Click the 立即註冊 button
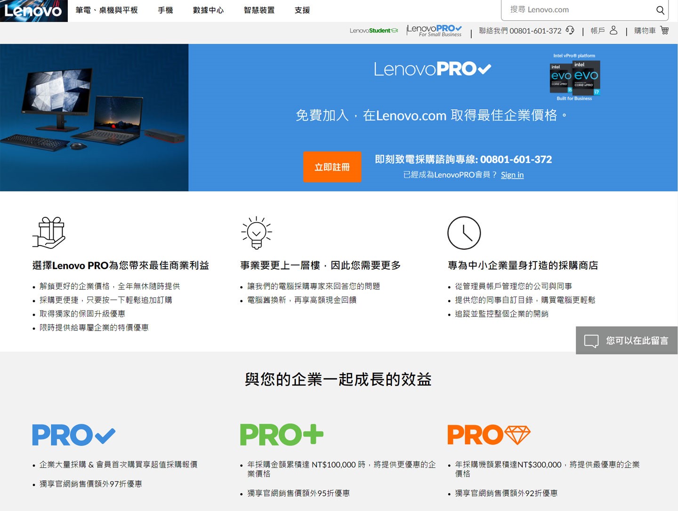This screenshot has width=678, height=511. [x=332, y=167]
